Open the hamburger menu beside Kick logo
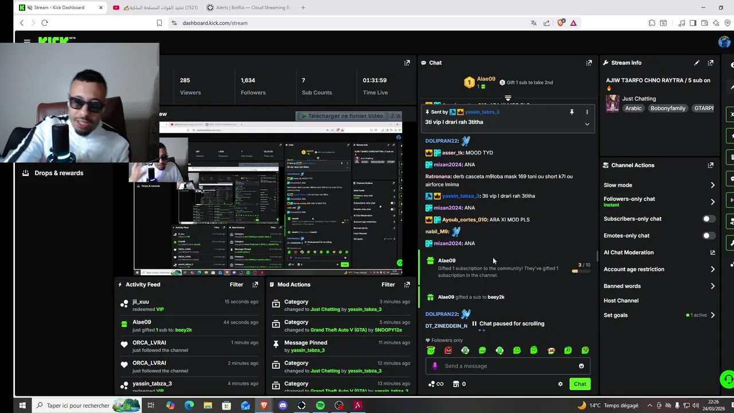This screenshot has width=734, height=413. pos(27,41)
